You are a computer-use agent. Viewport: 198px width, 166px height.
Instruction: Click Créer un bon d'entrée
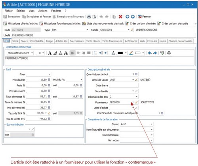[x=141, y=23]
